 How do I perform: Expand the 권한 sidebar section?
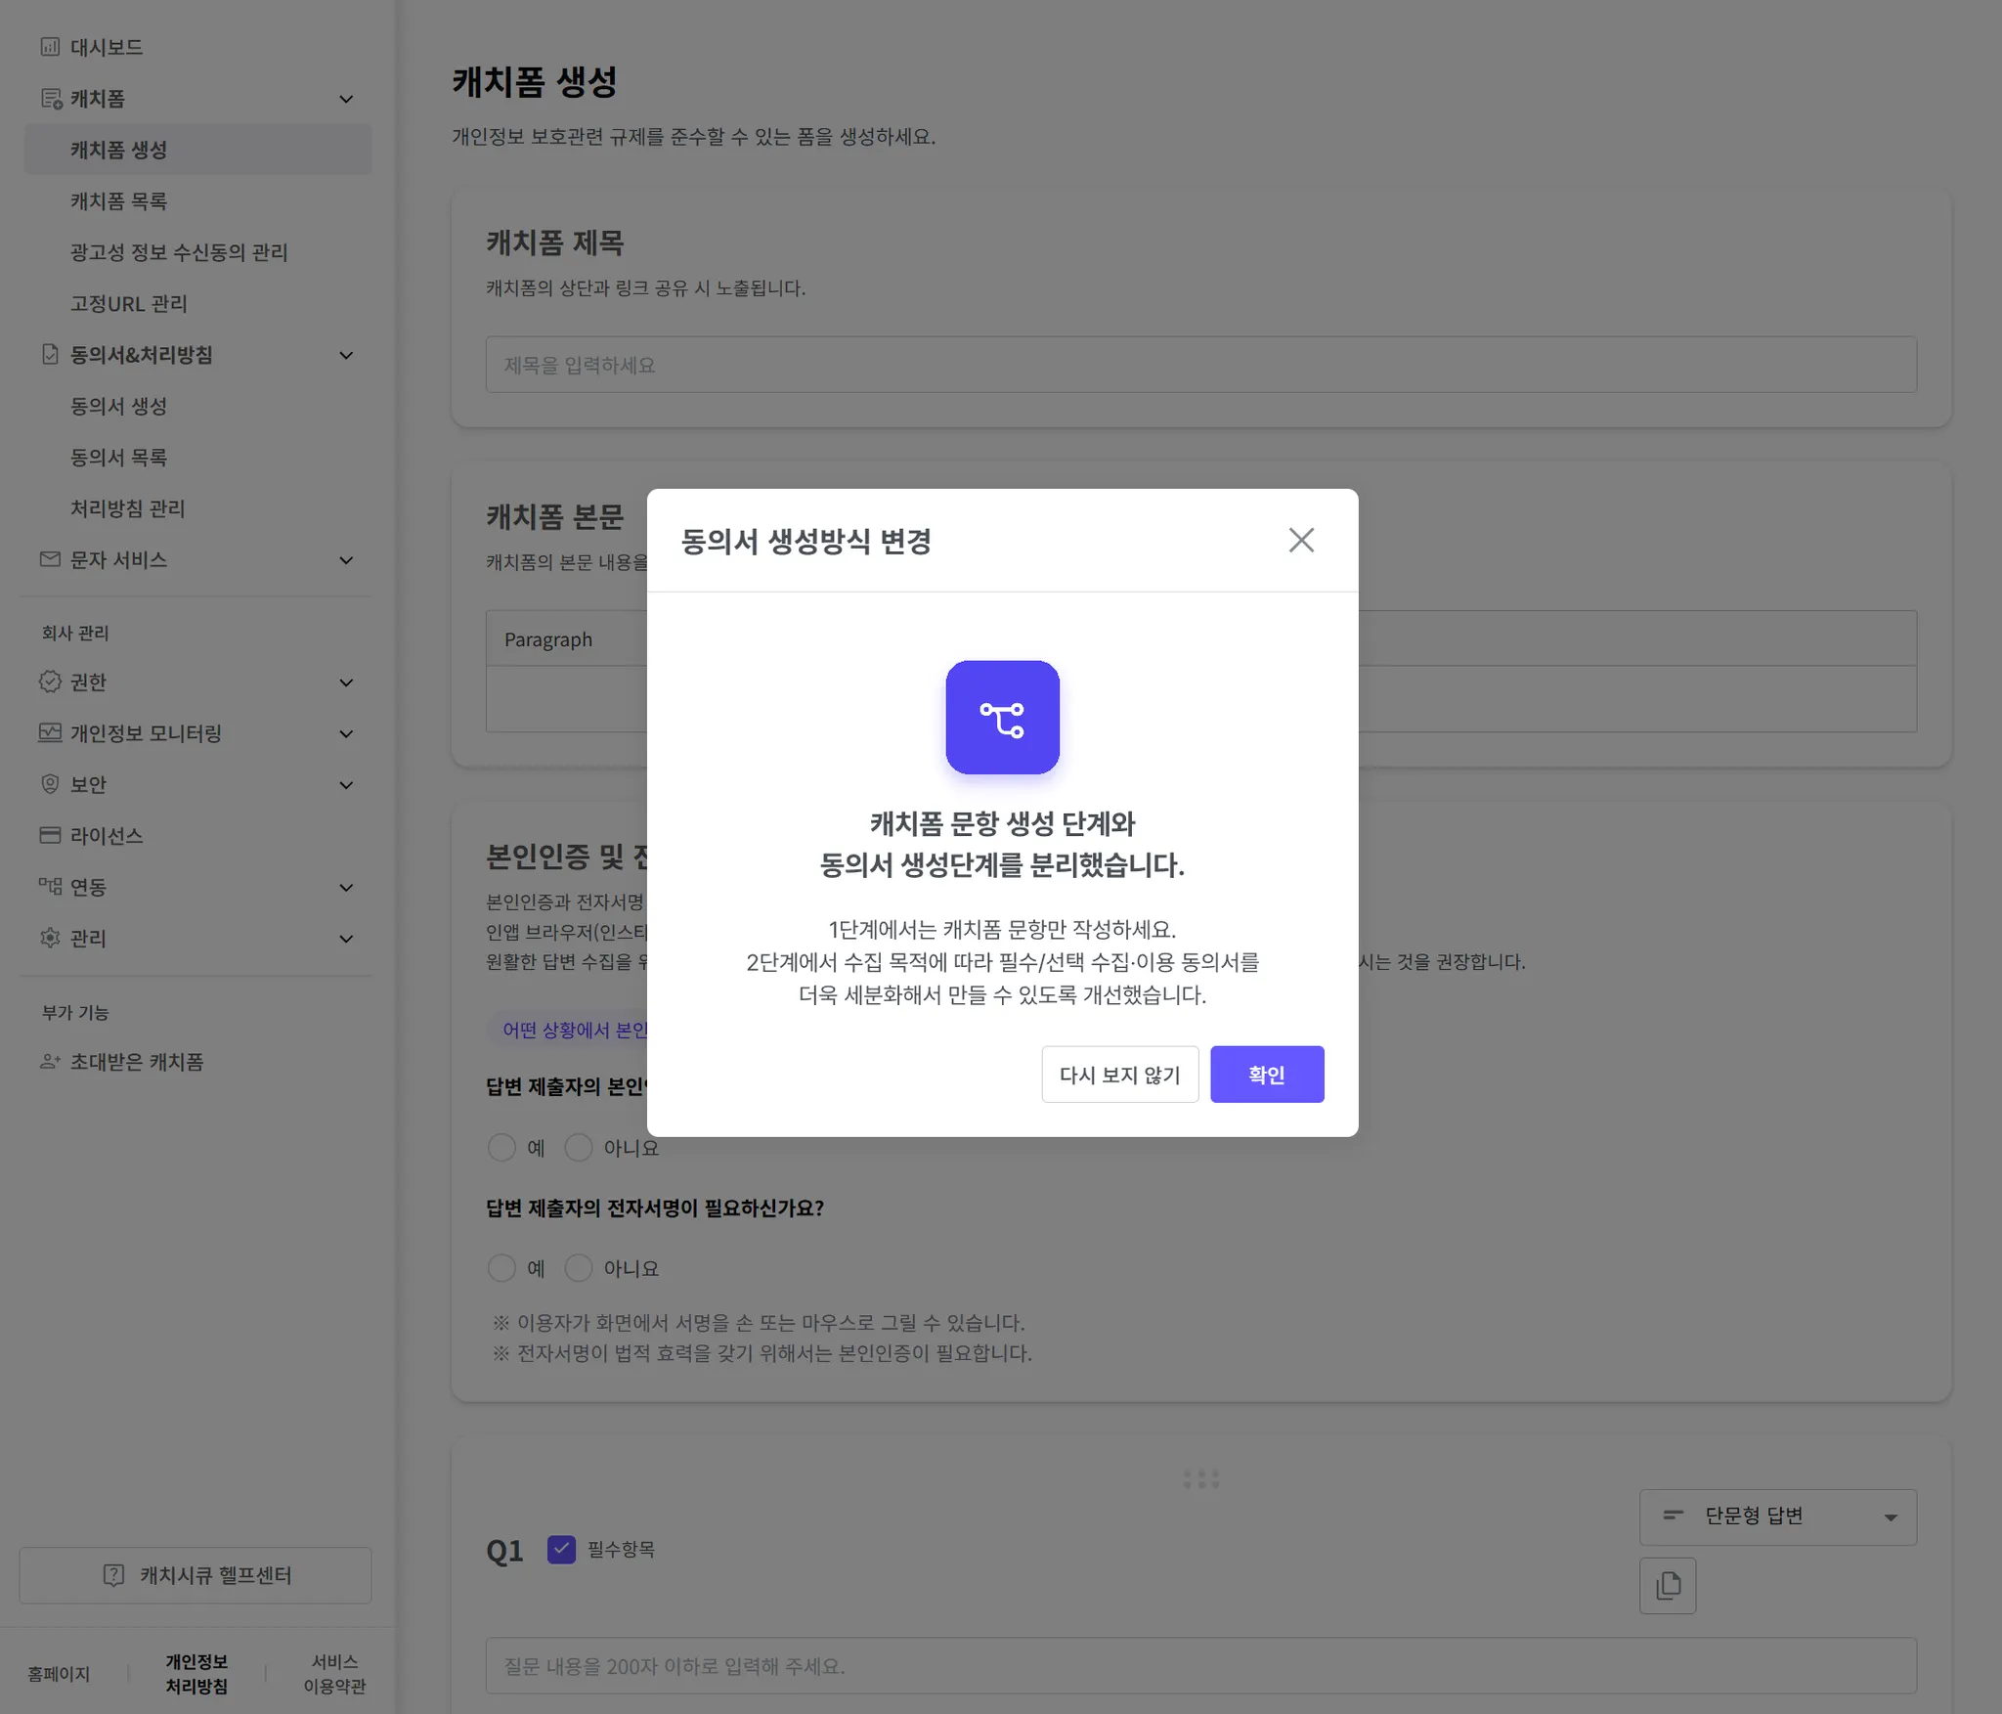coord(346,682)
